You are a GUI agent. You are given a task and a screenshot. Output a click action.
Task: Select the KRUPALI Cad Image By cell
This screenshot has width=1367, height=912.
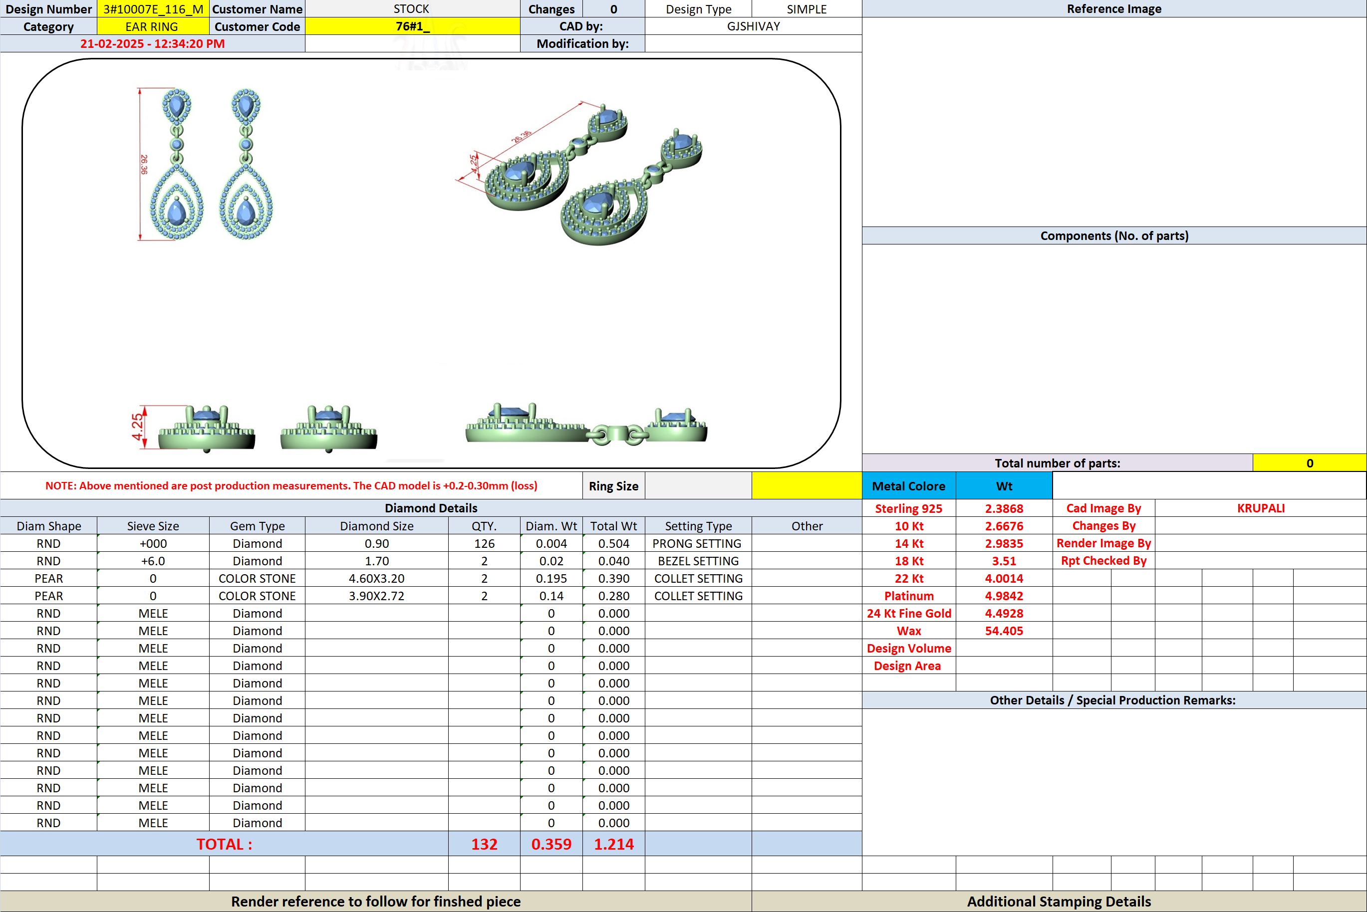click(1261, 508)
